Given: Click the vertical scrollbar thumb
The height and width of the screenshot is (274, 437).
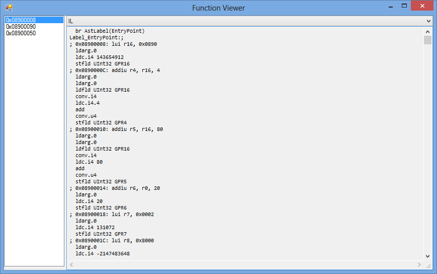Looking at the screenshot, I should [x=427, y=40].
